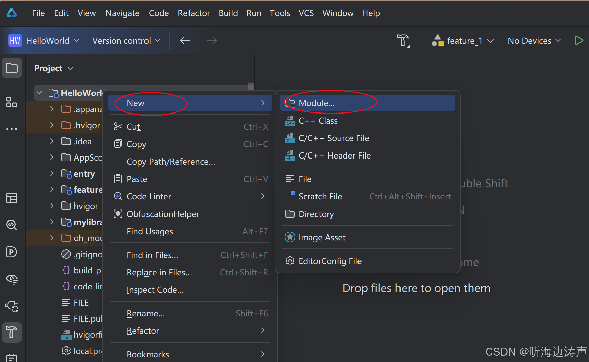Open the Structure tool window icon
Image resolution: width=589 pixels, height=362 pixels.
click(x=12, y=102)
